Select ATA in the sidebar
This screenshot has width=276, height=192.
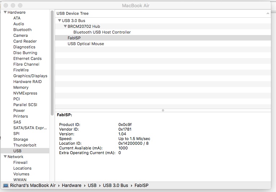[17, 18]
